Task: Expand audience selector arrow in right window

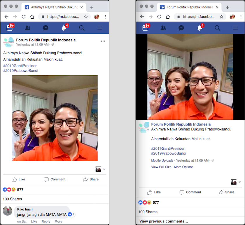Action: [x=240, y=182]
